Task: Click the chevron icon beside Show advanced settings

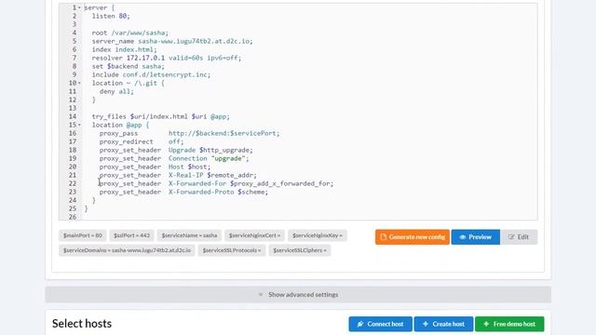Action: pos(261,295)
